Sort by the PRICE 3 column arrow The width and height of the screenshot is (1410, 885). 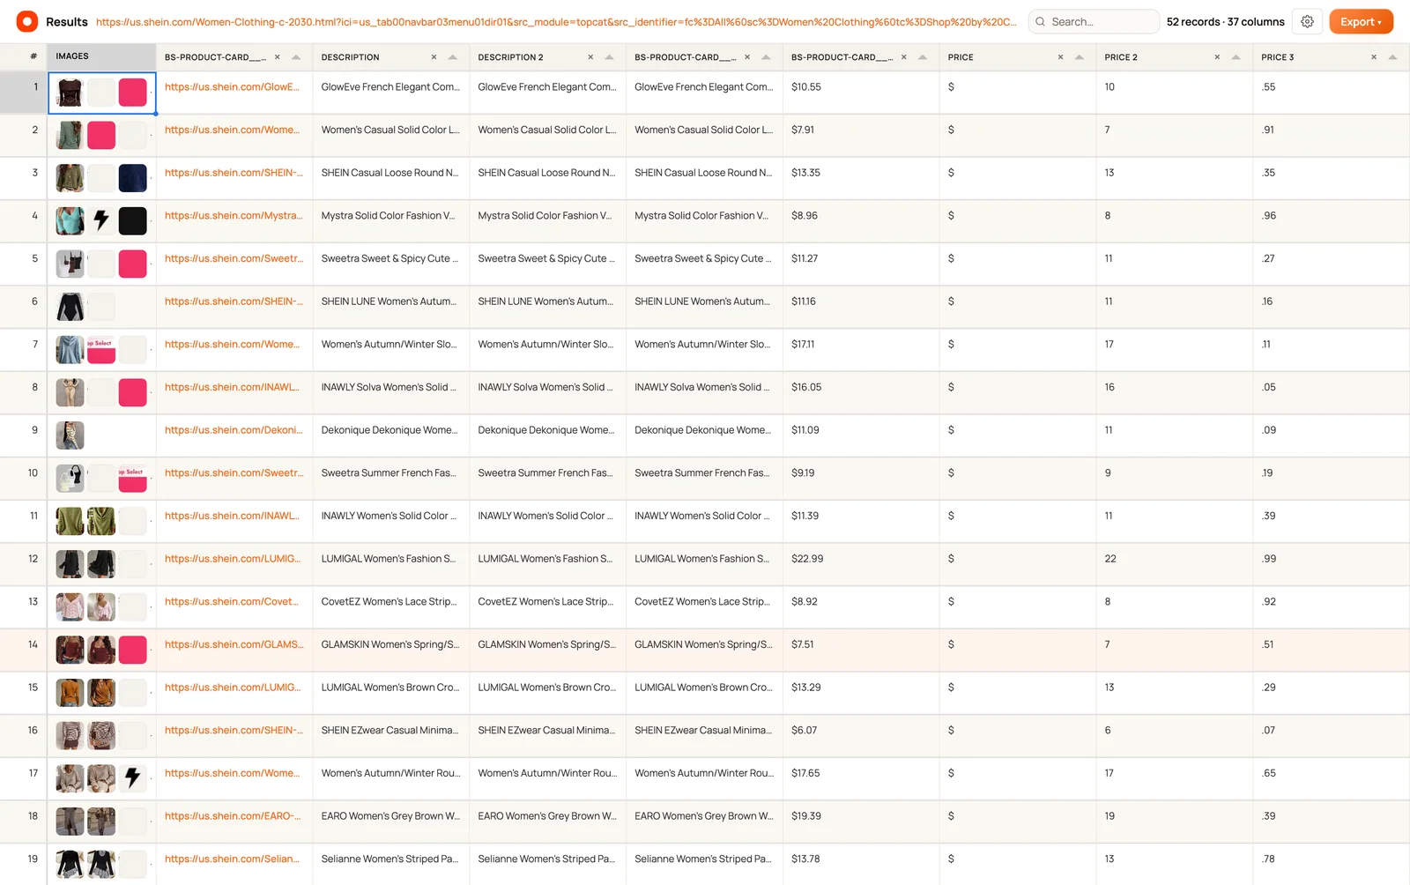(x=1392, y=57)
